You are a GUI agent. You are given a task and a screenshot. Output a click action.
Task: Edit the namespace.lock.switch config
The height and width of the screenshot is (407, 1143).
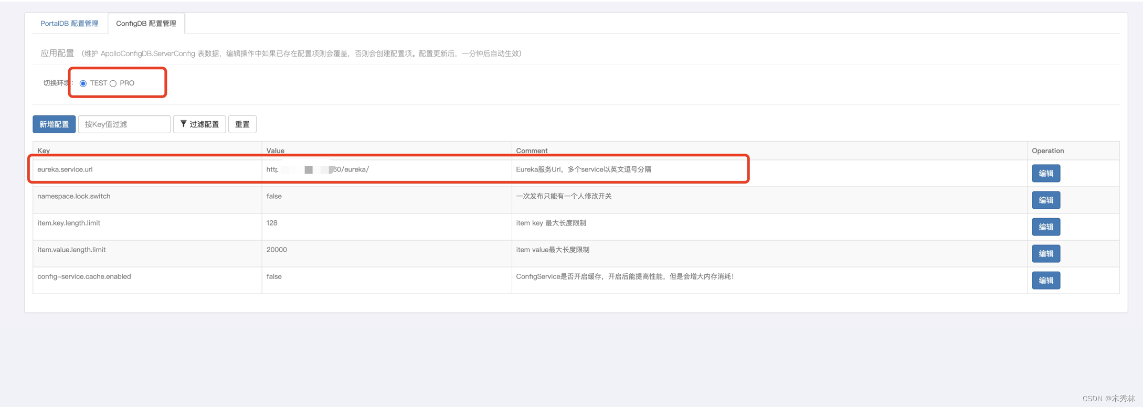coord(1046,200)
